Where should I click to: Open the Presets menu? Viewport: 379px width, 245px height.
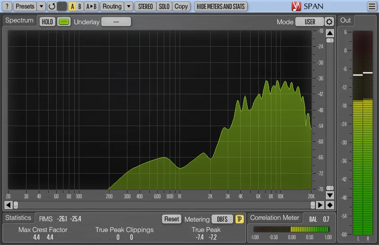pos(25,6)
